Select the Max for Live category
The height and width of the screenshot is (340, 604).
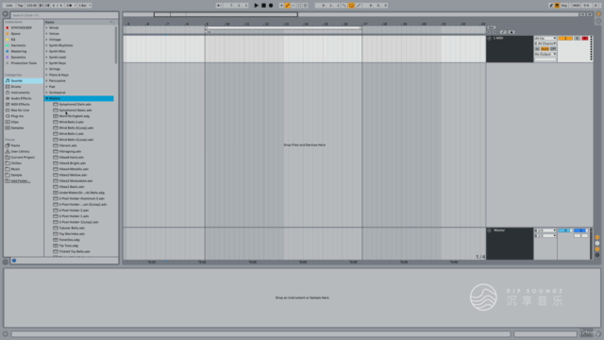coord(20,110)
